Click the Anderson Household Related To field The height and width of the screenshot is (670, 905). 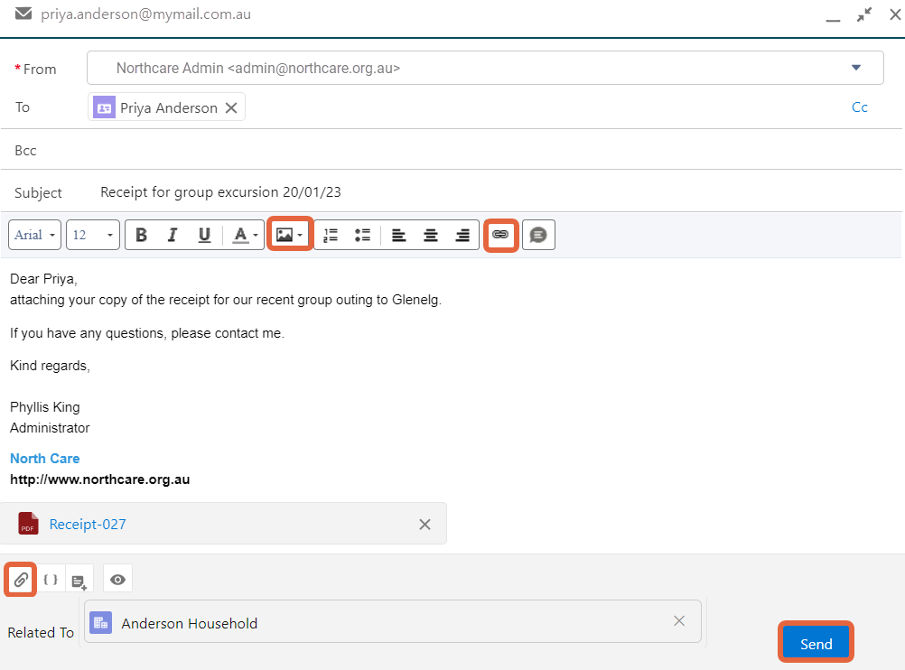pyautogui.click(x=393, y=621)
